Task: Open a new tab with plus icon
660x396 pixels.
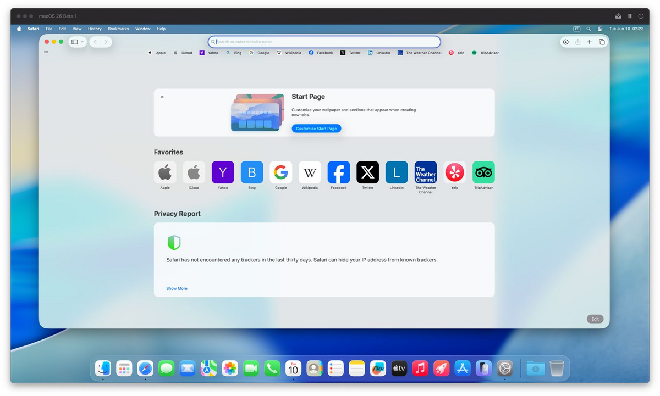Action: pos(589,42)
